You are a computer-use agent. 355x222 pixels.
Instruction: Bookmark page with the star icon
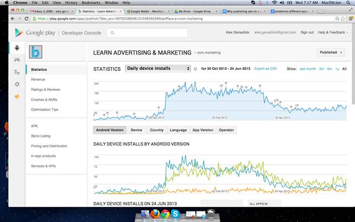click(343, 18)
